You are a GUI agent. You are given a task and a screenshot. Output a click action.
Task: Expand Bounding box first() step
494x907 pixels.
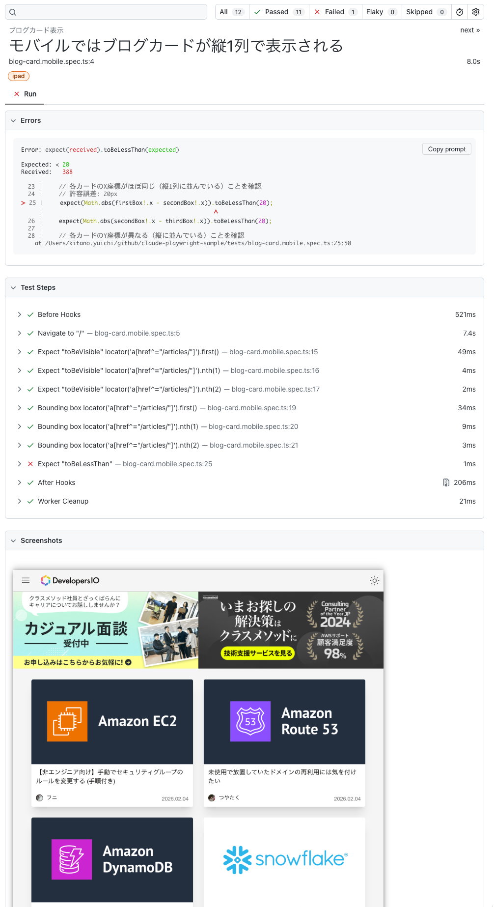click(20, 408)
